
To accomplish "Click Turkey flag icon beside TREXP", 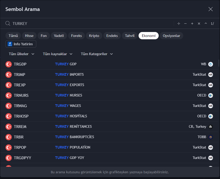I will (x=9, y=85).
